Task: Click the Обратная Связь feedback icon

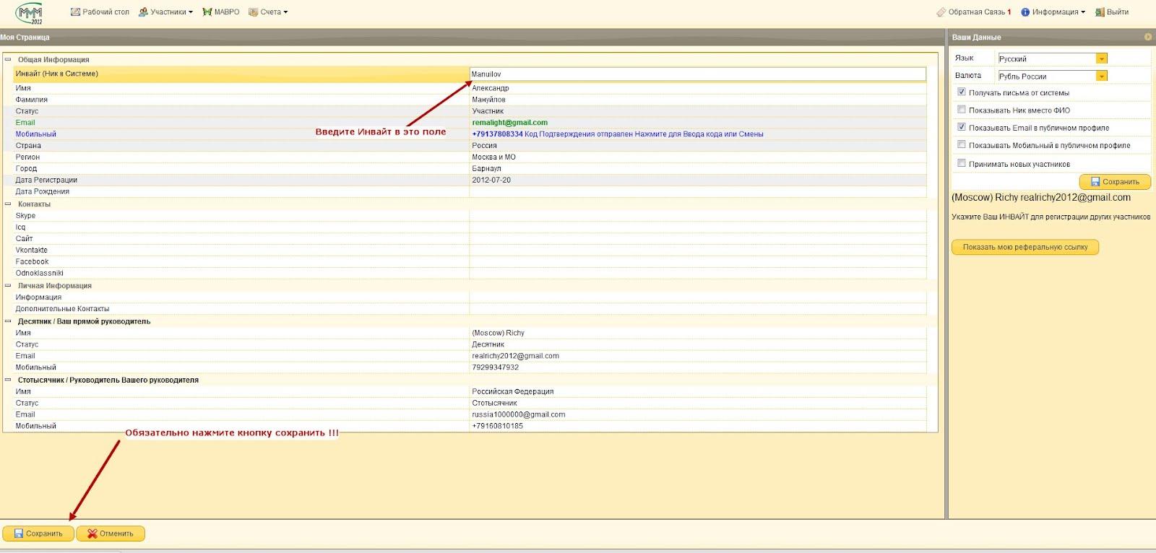Action: (941, 12)
